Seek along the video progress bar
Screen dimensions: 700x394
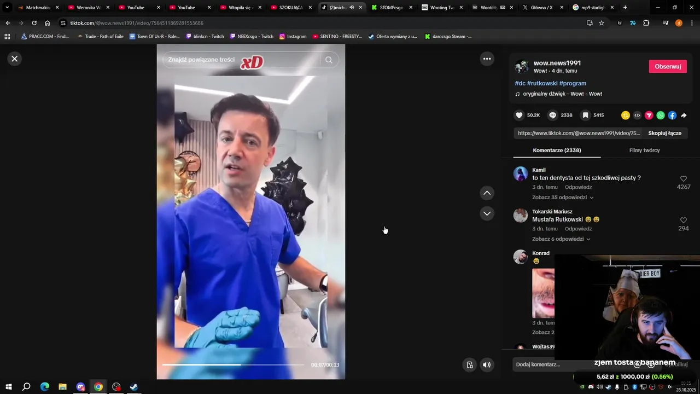(x=233, y=364)
